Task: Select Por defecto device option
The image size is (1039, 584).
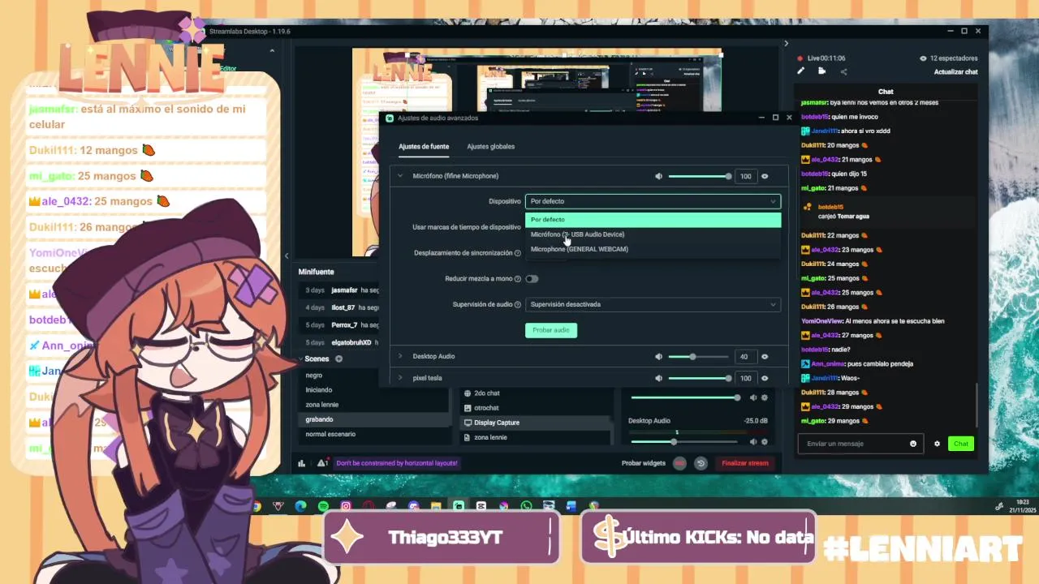Action: (653, 220)
